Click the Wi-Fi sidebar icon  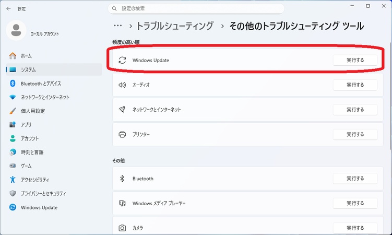[13, 97]
